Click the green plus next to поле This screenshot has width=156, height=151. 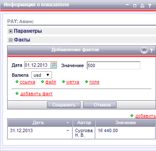point(87,82)
